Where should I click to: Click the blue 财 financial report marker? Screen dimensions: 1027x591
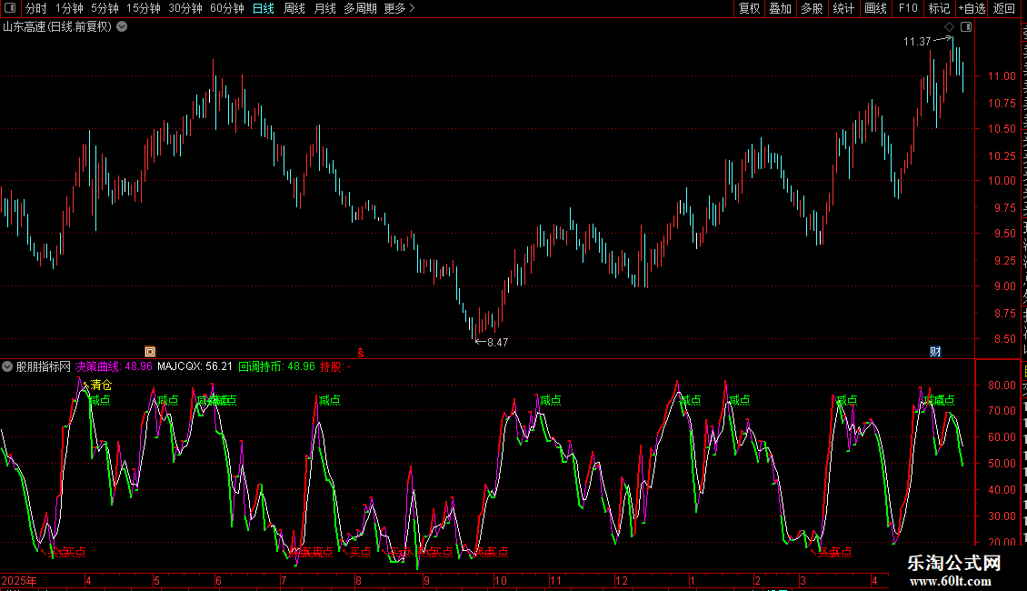click(x=935, y=352)
